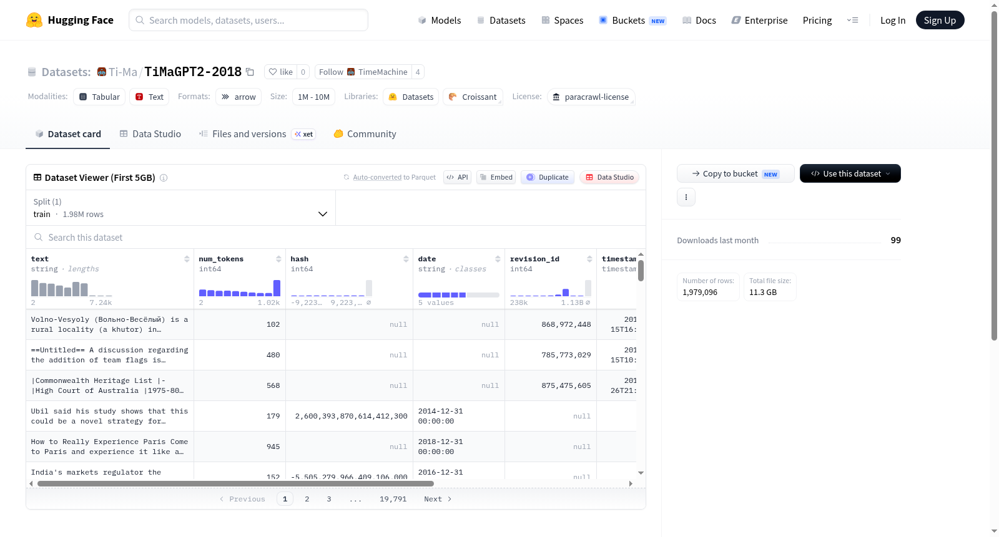Click the paracrawl-license tag
Screen dimensions: 999x537
click(591, 97)
